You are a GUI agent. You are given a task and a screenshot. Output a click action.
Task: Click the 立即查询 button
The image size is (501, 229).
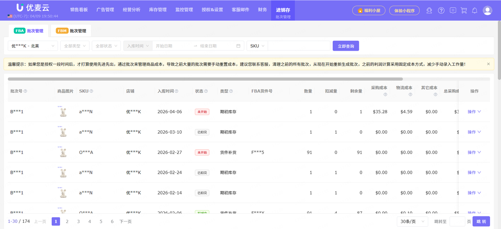point(346,46)
